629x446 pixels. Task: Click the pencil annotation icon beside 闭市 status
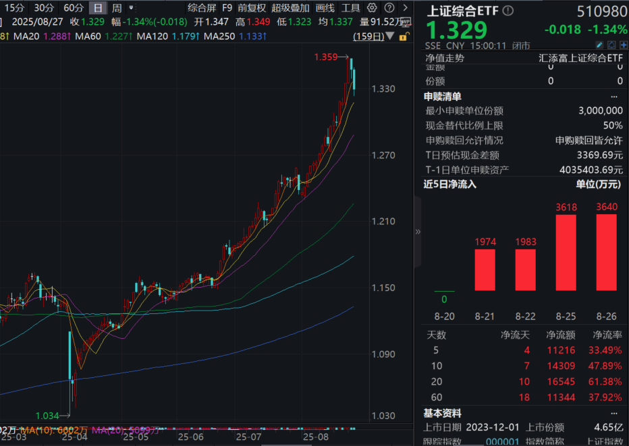click(x=599, y=45)
